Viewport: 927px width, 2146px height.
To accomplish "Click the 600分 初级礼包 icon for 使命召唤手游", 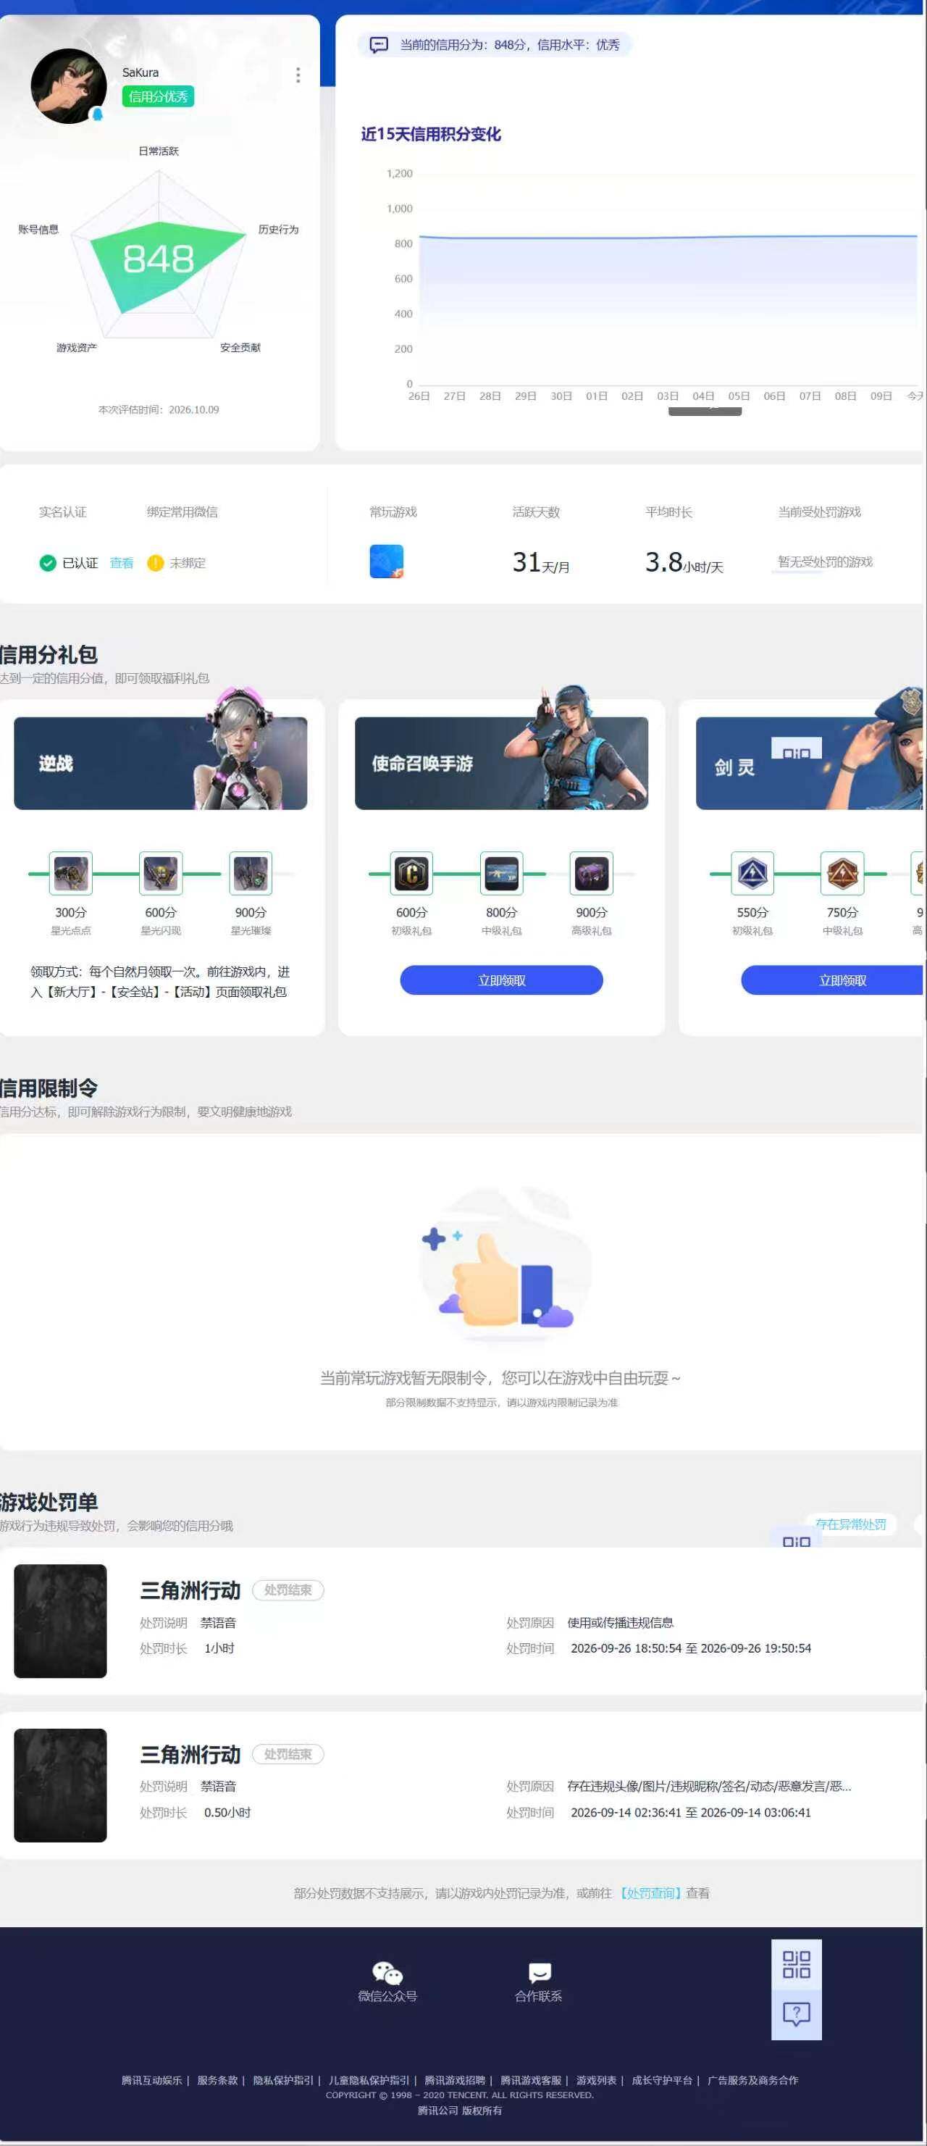I will pyautogui.click(x=411, y=873).
